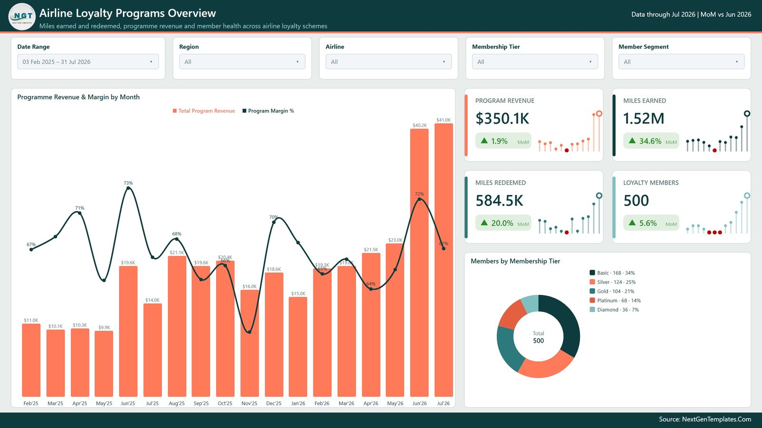The image size is (762, 428).
Task: Click the Miles Redeemed sparkline chart
Action: (570, 214)
